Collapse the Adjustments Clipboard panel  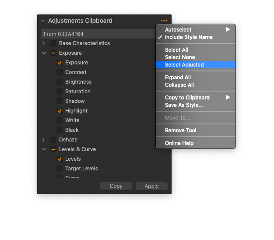click(x=43, y=21)
